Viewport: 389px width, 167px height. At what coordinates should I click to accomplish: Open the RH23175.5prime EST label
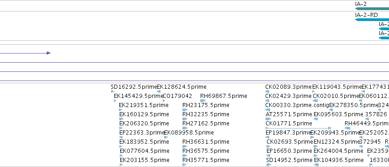(x=206, y=105)
